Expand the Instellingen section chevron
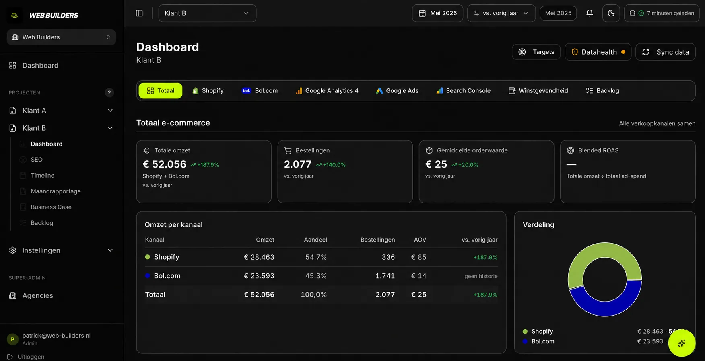The width and height of the screenshot is (705, 361). tap(110, 250)
